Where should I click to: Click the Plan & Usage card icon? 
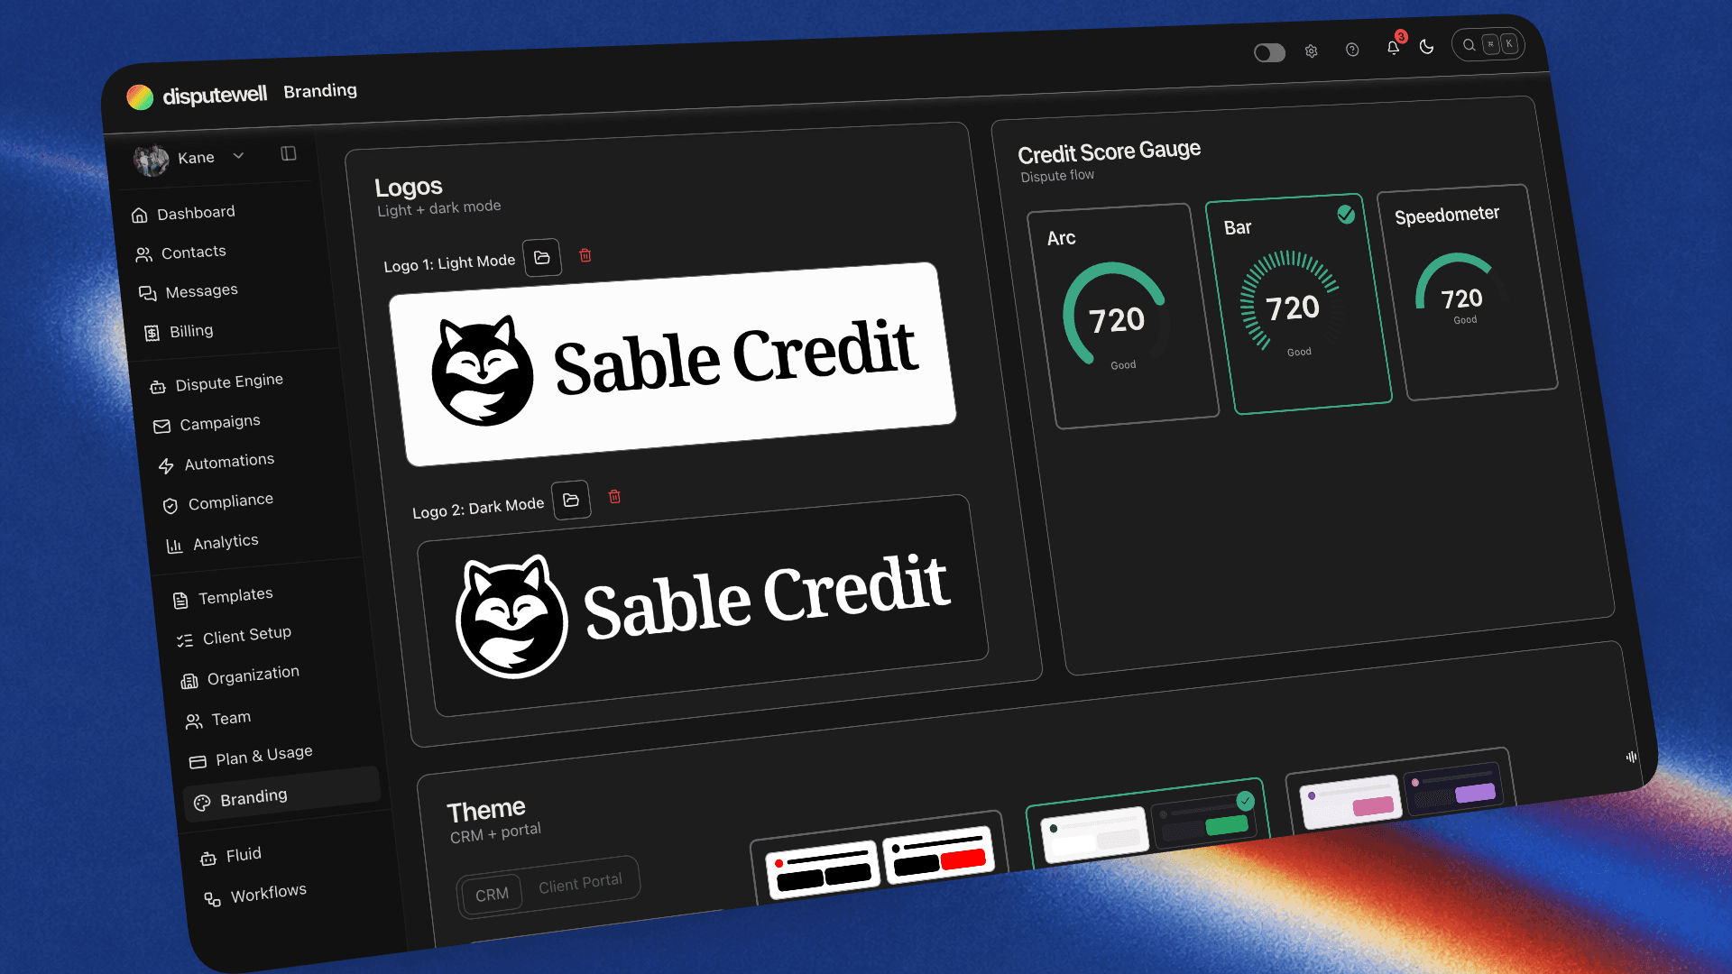click(198, 762)
